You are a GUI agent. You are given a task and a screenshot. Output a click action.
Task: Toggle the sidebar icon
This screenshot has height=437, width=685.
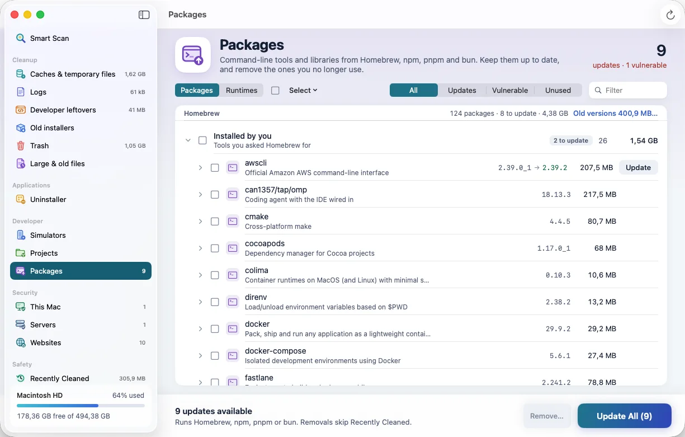click(144, 15)
